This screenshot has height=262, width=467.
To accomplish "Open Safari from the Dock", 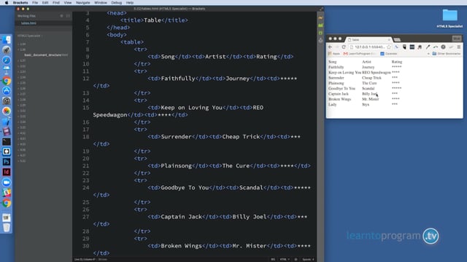I will coord(7,60).
